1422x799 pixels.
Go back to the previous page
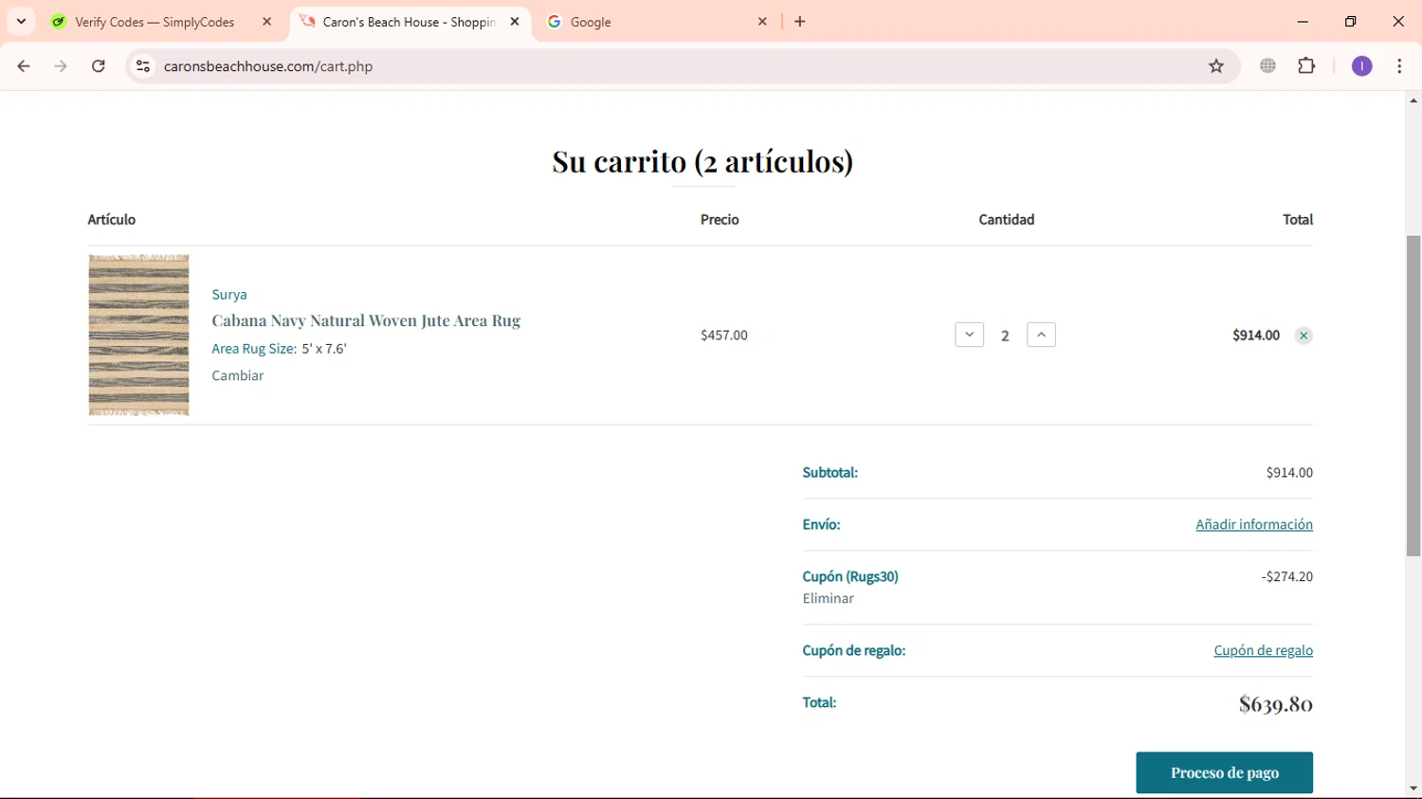24,66
